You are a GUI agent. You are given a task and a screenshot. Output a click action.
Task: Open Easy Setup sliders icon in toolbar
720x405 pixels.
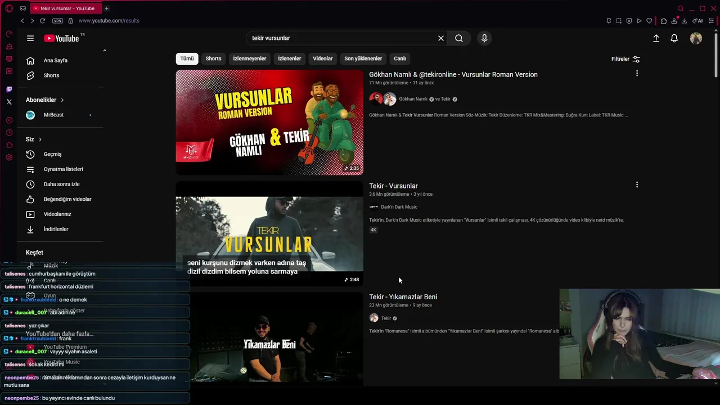coord(712,21)
